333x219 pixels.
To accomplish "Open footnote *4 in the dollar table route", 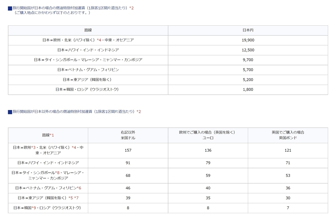I will (74, 147).
